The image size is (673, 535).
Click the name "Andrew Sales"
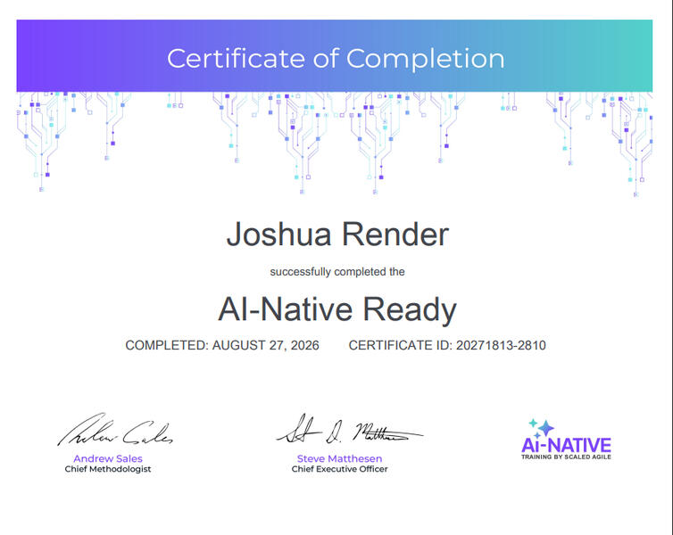click(108, 458)
